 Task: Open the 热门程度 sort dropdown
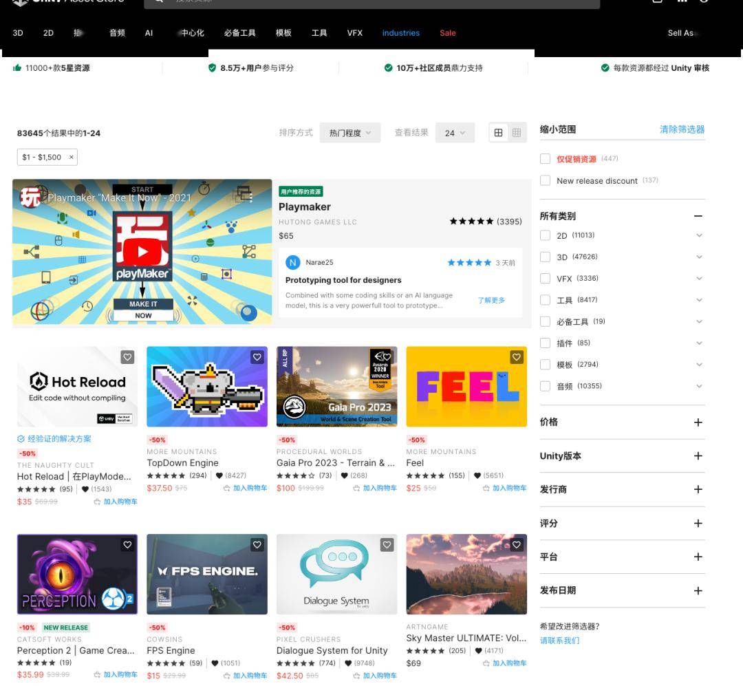pos(350,133)
